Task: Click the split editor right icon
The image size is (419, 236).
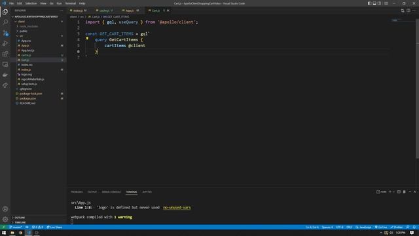Action: point(409,10)
